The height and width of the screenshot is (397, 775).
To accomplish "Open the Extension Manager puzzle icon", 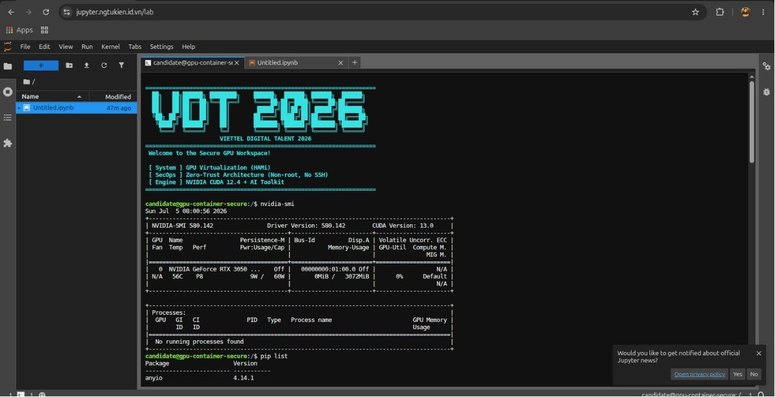I will [8, 143].
